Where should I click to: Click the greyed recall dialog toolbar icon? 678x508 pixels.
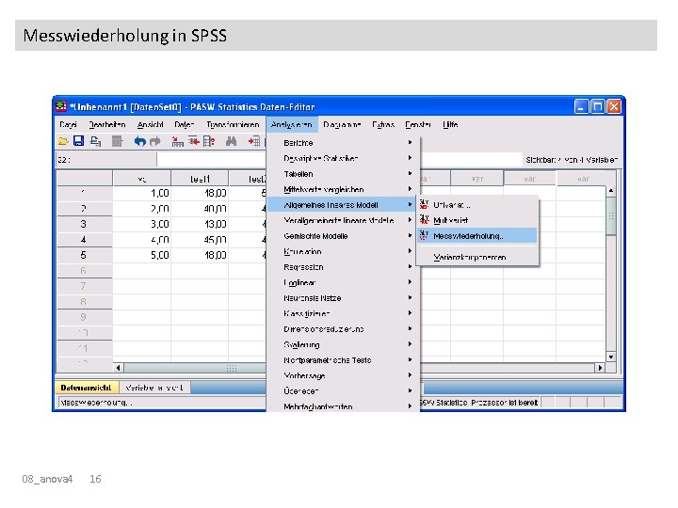pyautogui.click(x=117, y=141)
